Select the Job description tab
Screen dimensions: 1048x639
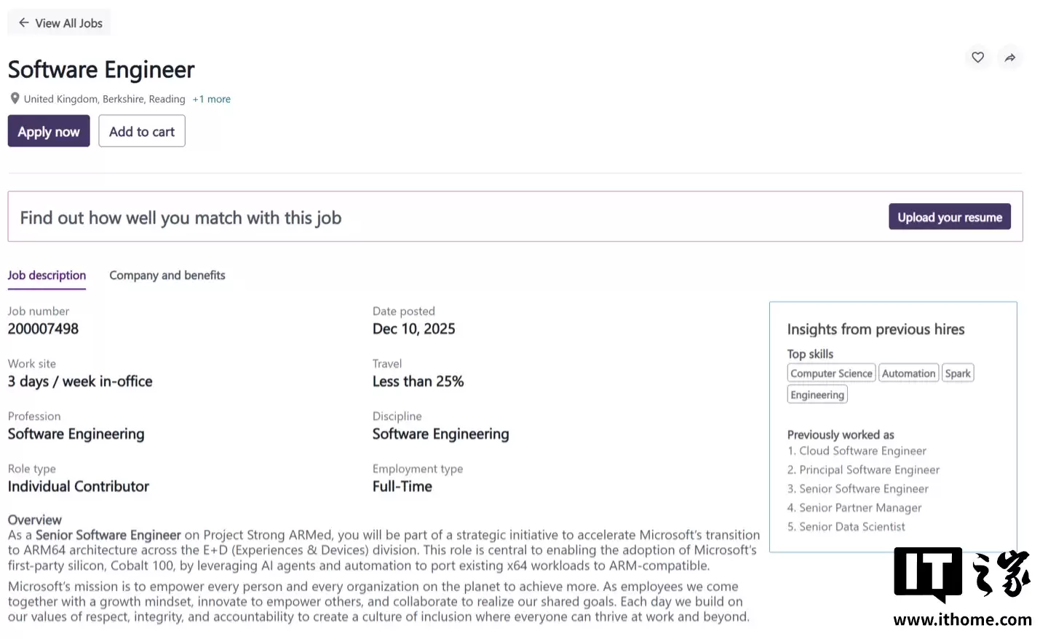click(47, 275)
